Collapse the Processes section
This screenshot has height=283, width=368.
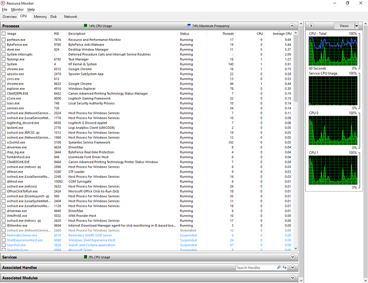[292, 26]
